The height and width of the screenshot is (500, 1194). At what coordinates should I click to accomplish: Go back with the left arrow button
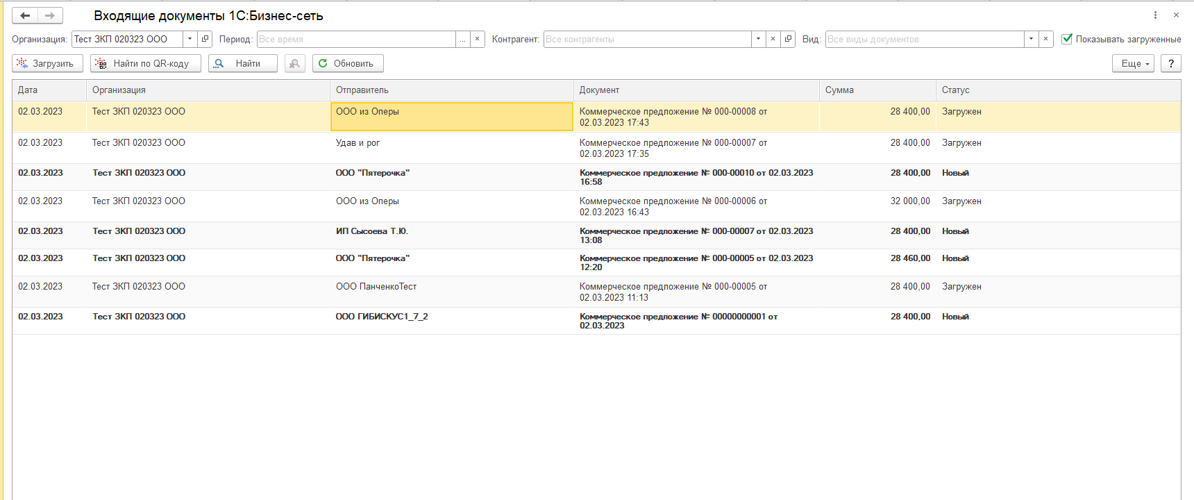point(25,15)
